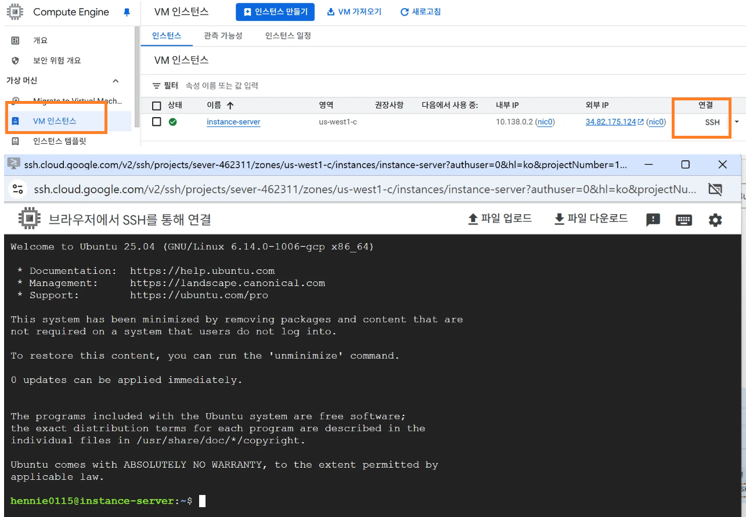This screenshot has width=746, height=517.
Task: Click the filter icon beside 필터
Action: (x=156, y=86)
